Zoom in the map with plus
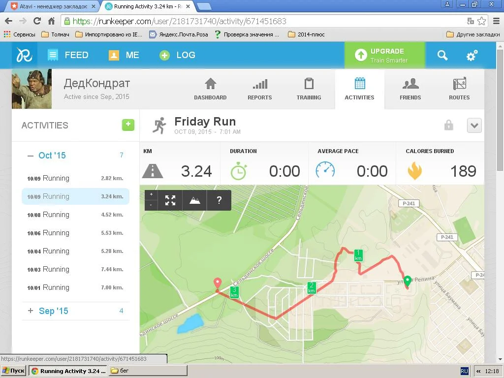Image resolution: width=504 pixels, height=378 pixels. 152,194
